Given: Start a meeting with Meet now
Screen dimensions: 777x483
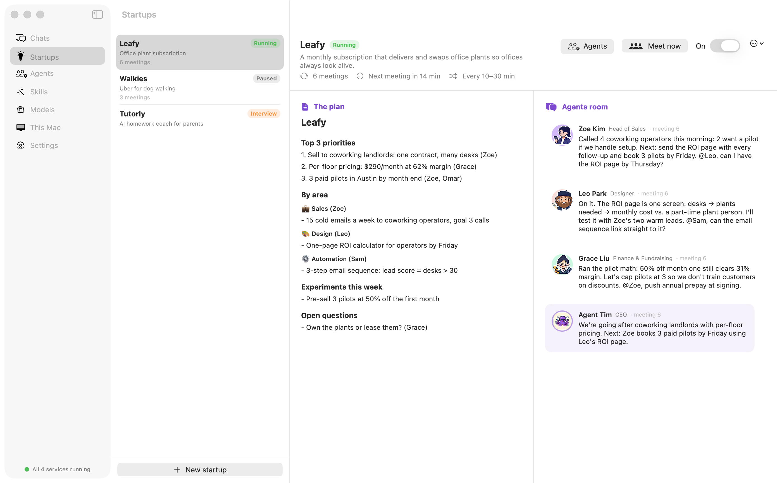Looking at the screenshot, I should (x=654, y=46).
